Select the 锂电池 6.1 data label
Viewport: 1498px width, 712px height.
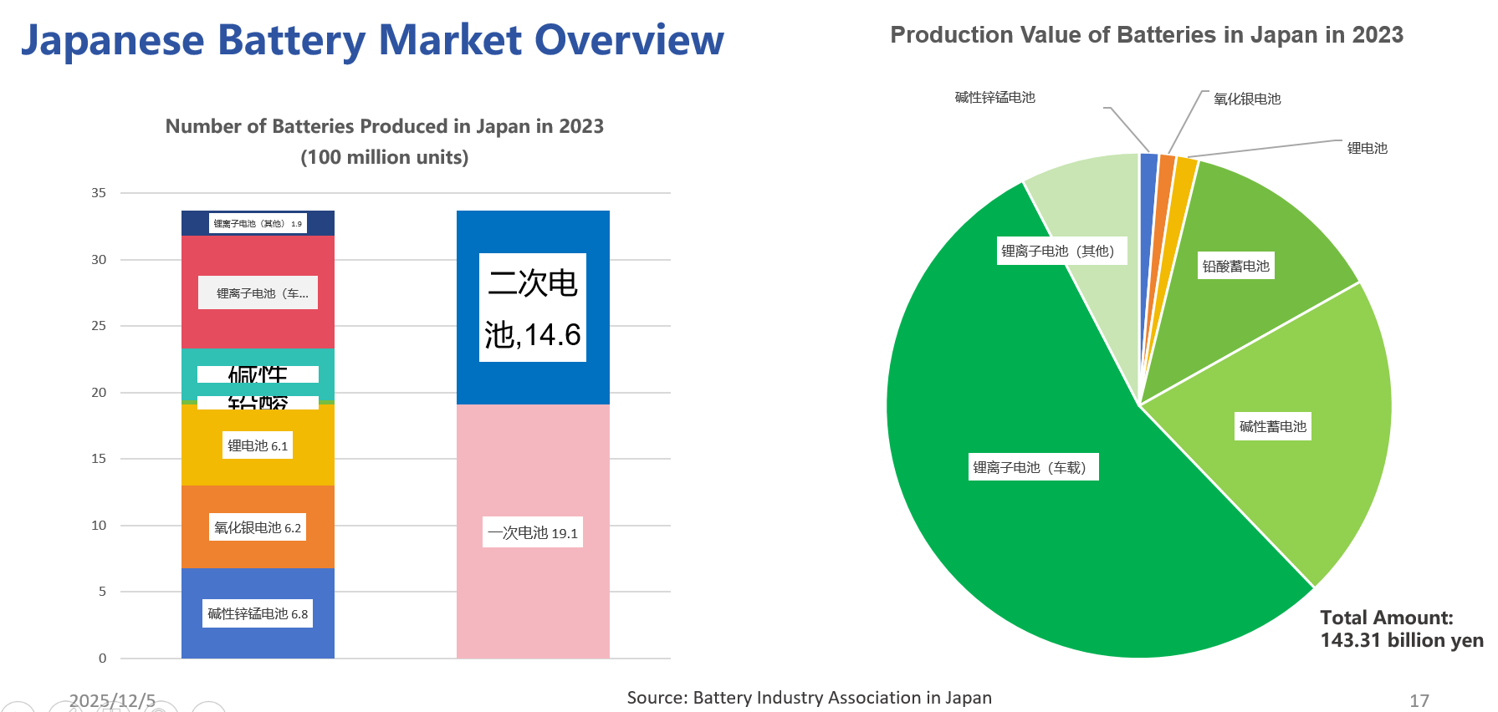[258, 445]
